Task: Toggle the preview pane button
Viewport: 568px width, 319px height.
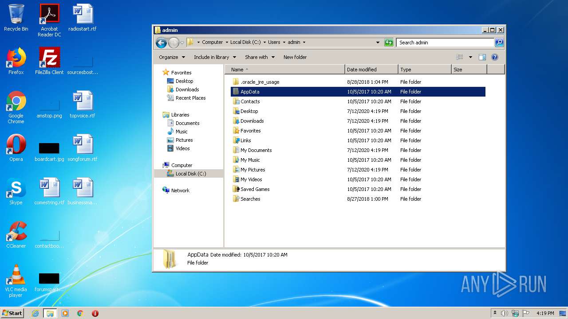Action: (x=482, y=57)
